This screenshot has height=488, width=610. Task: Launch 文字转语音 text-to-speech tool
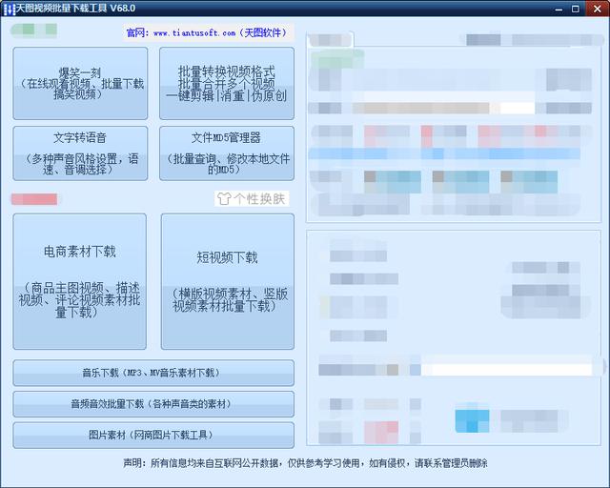pyautogui.click(x=80, y=153)
